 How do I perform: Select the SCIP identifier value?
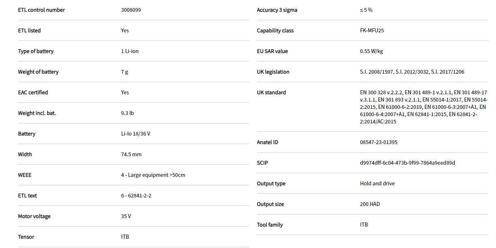pyautogui.click(x=407, y=163)
